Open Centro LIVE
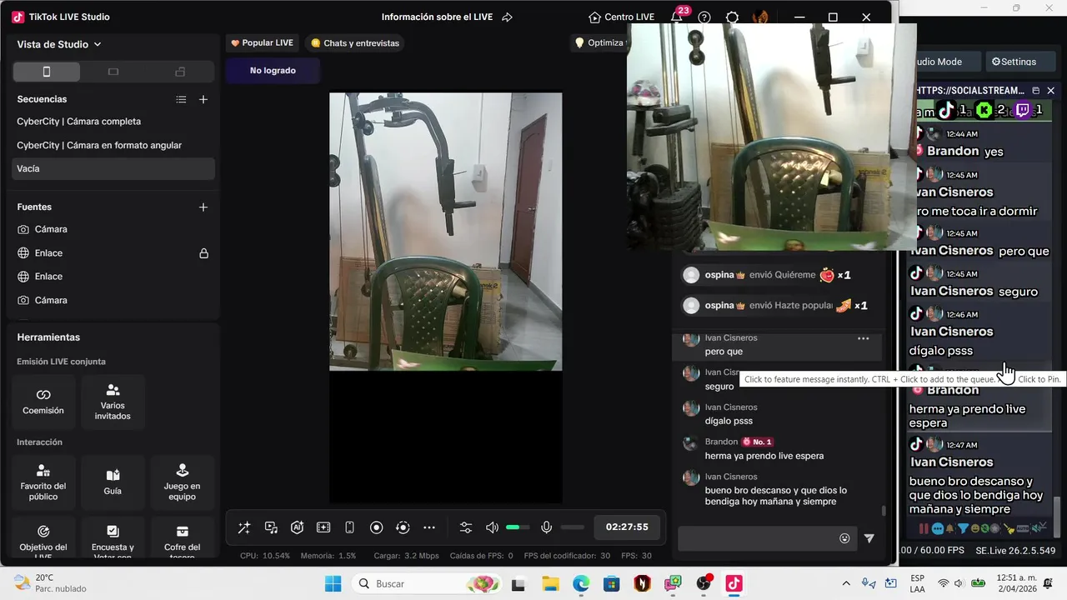This screenshot has height=600, width=1067. click(621, 17)
